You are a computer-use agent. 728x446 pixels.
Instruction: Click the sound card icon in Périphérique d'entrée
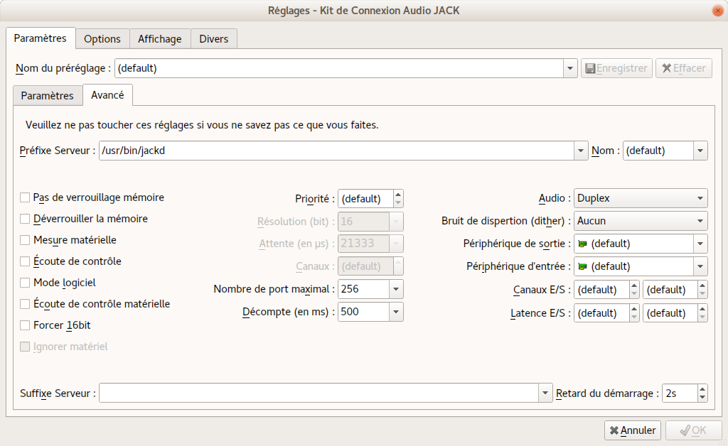582,266
